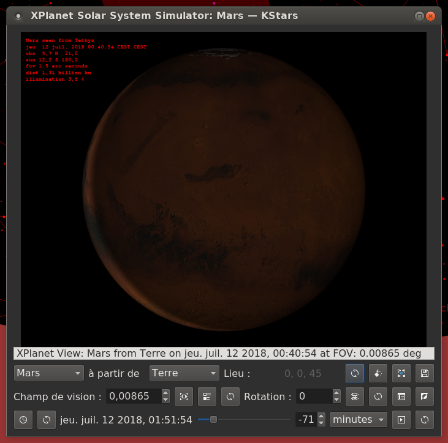Viewport: 448px width, 443px height.
Task: Click the date text jeu. juil. 12 2018, 01:51:54
Action: tap(126, 420)
